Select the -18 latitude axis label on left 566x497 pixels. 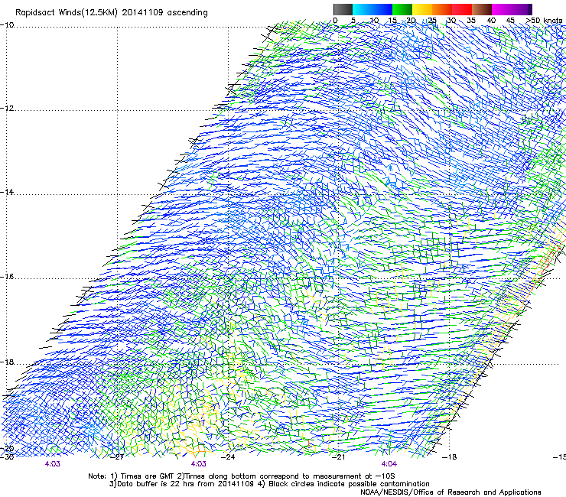[x=7, y=362]
